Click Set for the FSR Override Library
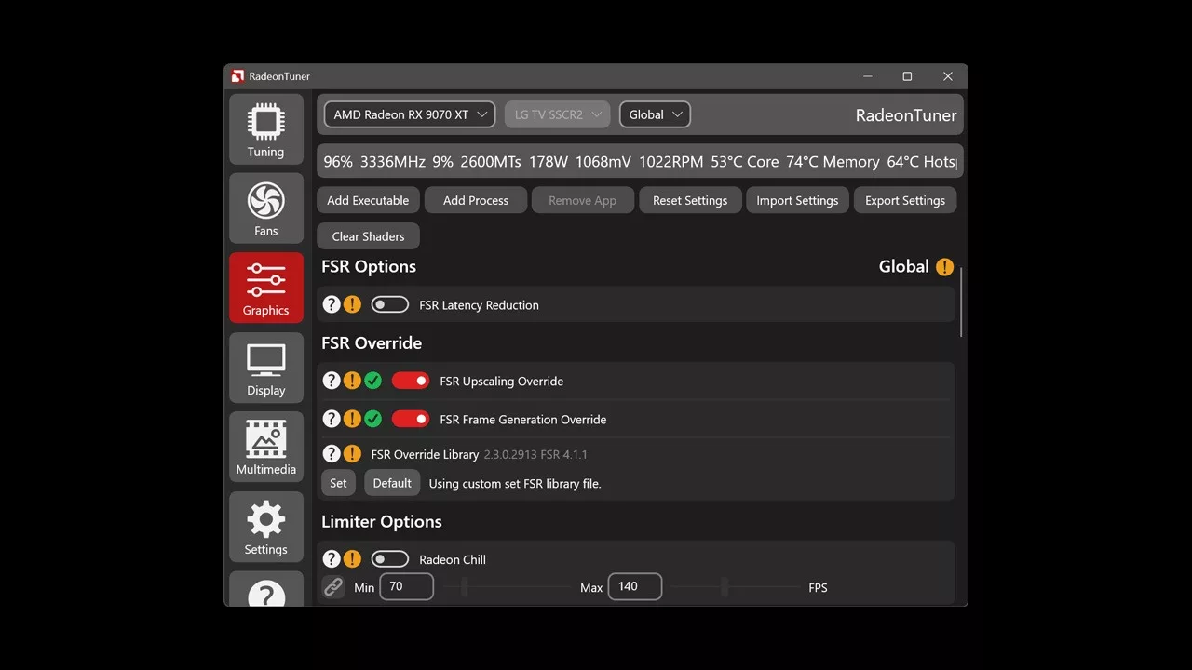This screenshot has height=670, width=1192. tap(338, 483)
